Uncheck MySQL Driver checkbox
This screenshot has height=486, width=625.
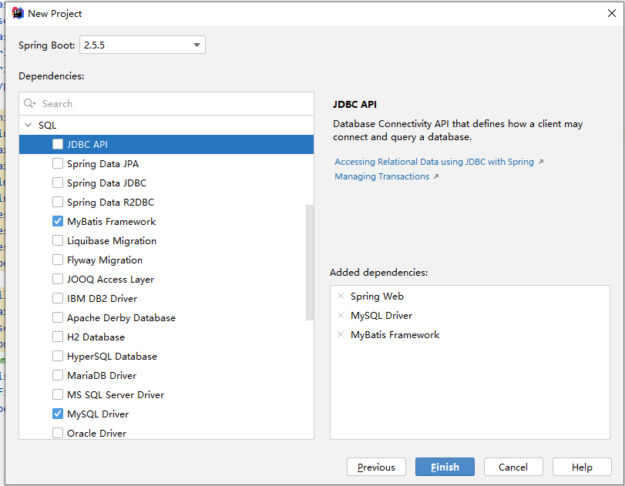click(58, 414)
